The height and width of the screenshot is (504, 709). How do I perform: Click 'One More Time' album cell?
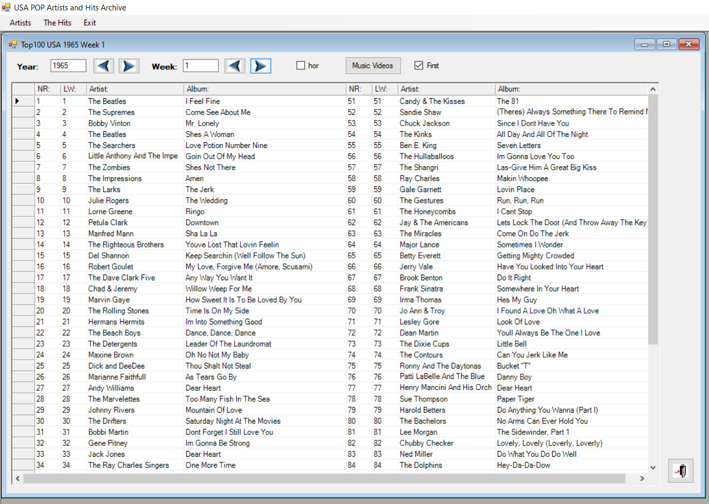pos(265,465)
